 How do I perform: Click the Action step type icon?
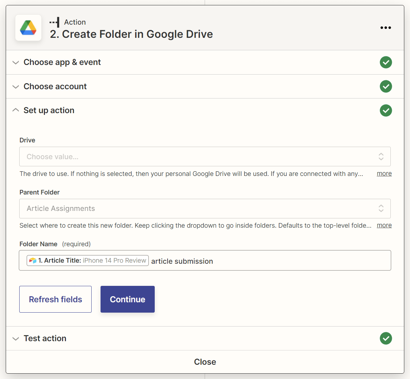[x=55, y=22]
